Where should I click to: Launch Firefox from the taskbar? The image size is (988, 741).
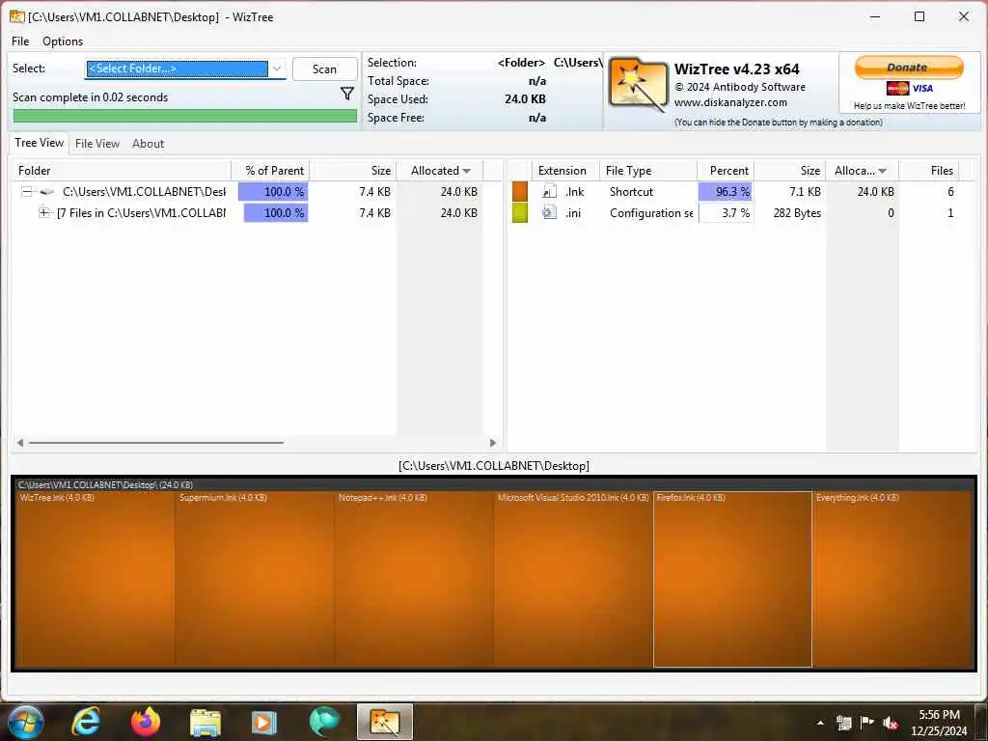(146, 722)
